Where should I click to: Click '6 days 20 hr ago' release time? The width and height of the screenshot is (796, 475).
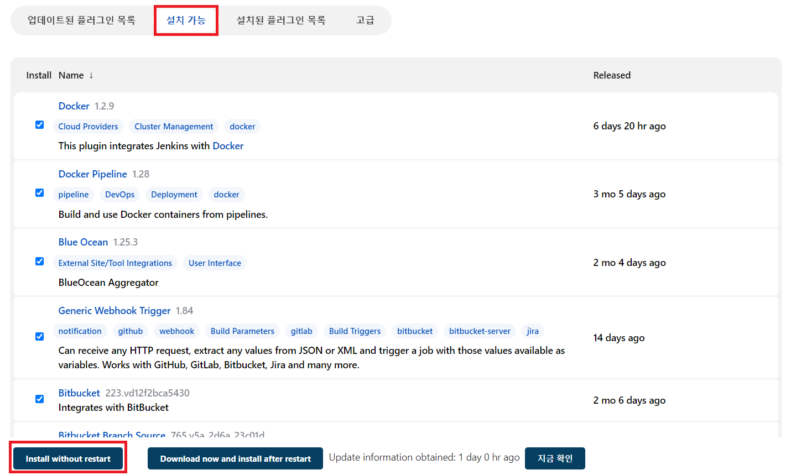[x=629, y=126]
